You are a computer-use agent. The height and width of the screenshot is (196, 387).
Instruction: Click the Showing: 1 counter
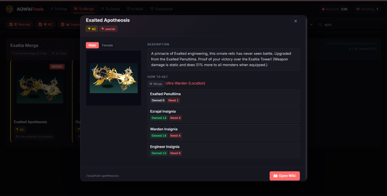pos(367,9)
